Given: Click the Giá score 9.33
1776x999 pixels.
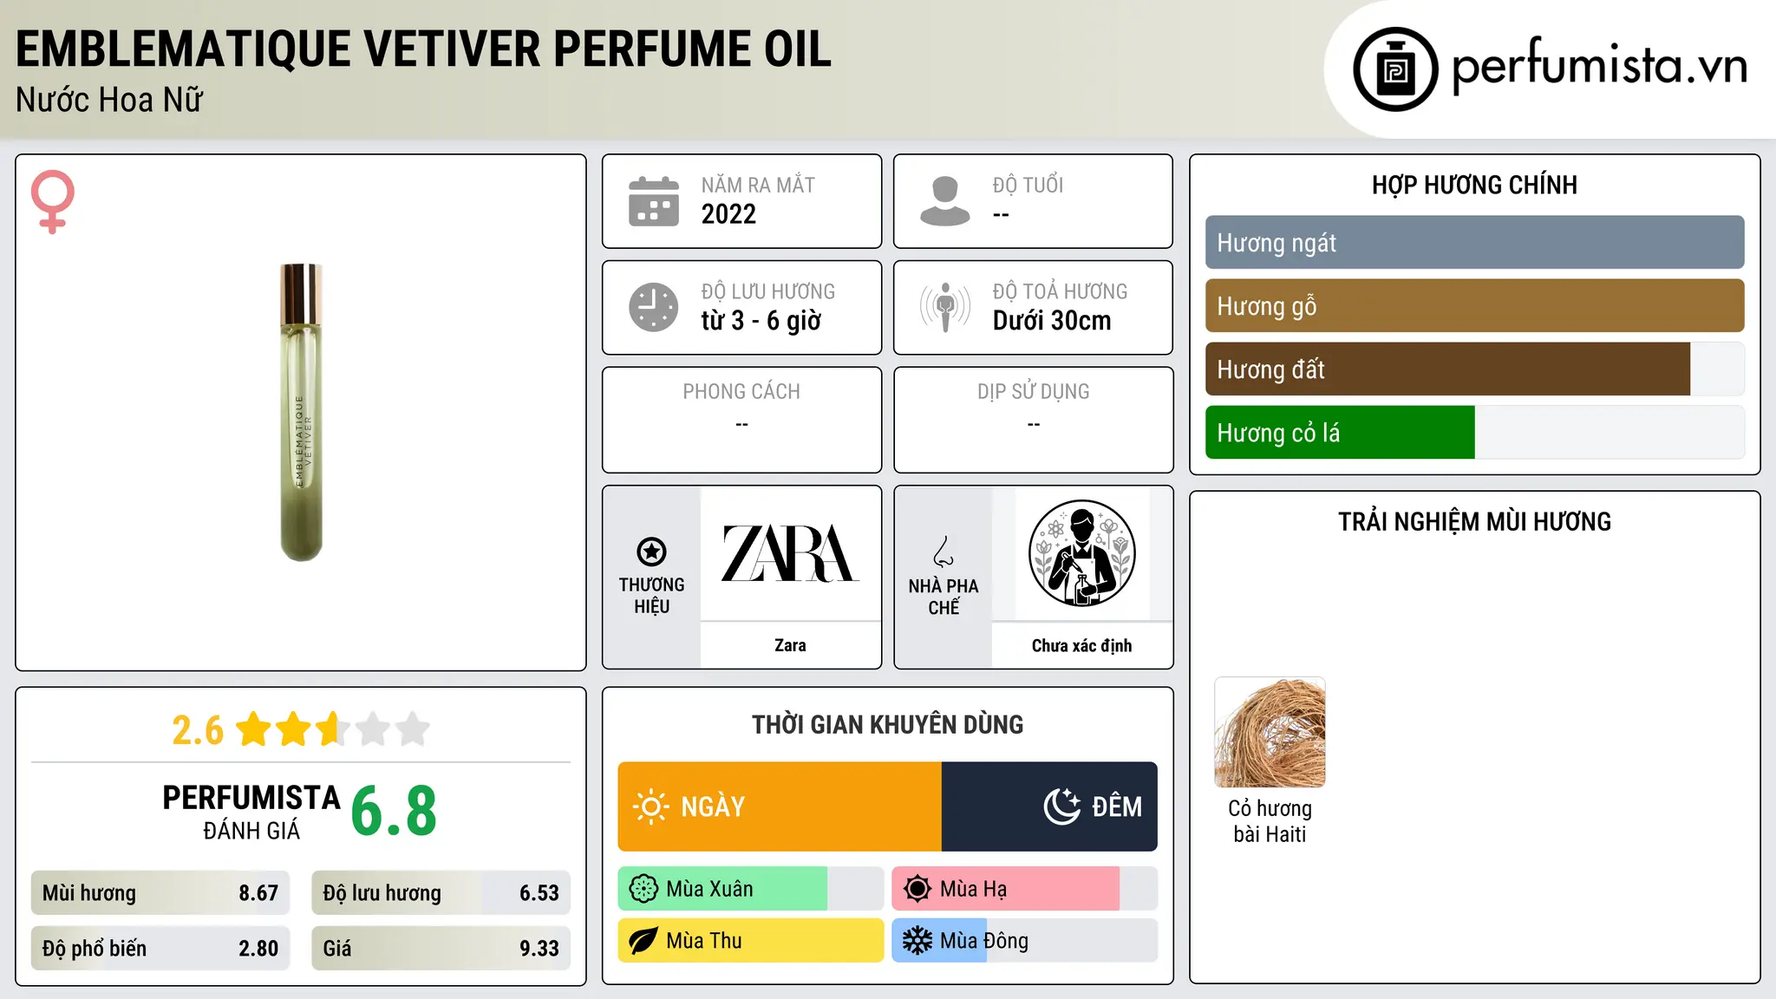Looking at the screenshot, I should tap(539, 949).
